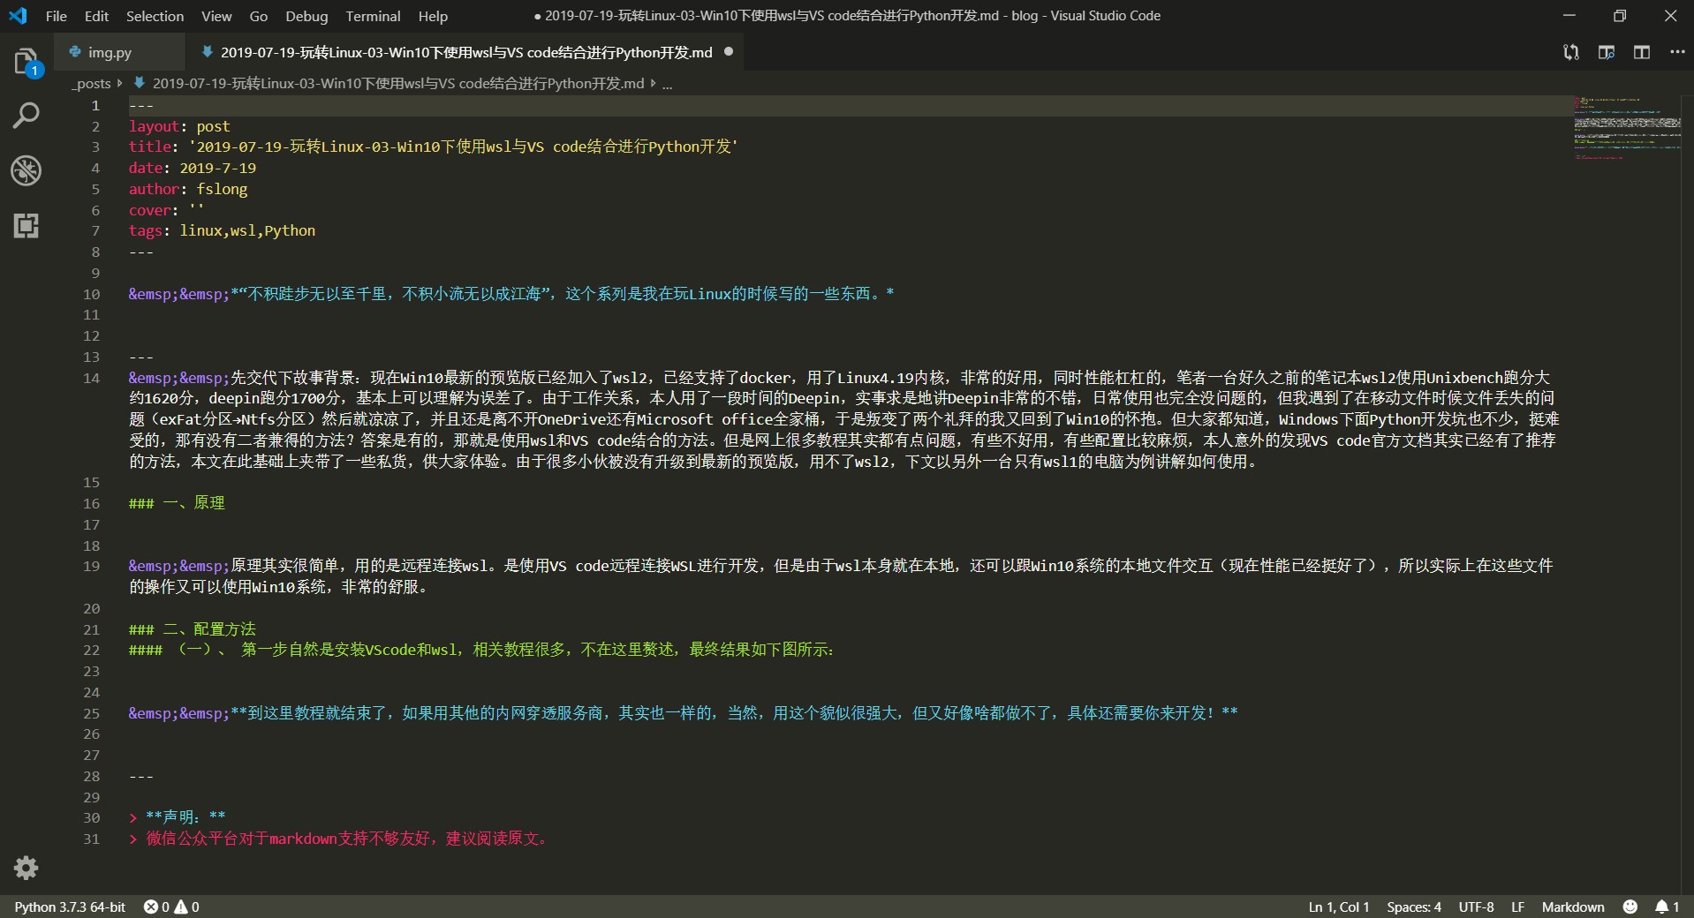The image size is (1694, 918).
Task: Click the red 微信公众平台 blockquote line
Action: (x=339, y=839)
